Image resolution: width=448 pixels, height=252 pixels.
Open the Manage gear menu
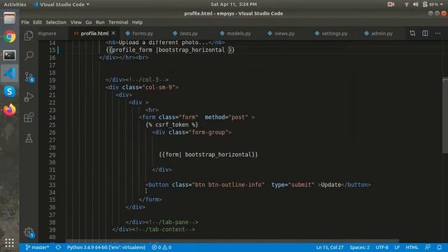click(29, 232)
